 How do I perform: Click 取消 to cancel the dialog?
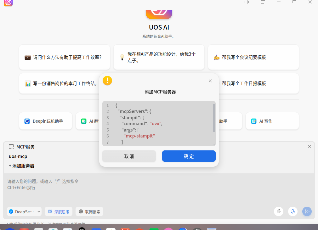coord(129,156)
